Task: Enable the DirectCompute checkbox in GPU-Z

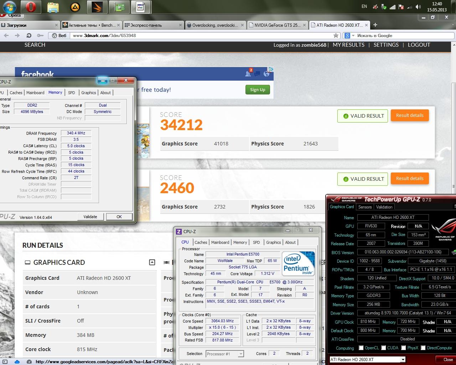Action: pyautogui.click(x=423, y=348)
